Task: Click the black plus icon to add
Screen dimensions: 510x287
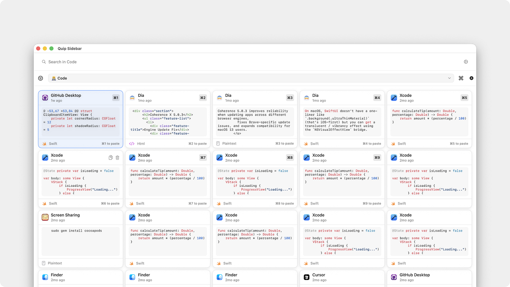Action: click(471, 78)
